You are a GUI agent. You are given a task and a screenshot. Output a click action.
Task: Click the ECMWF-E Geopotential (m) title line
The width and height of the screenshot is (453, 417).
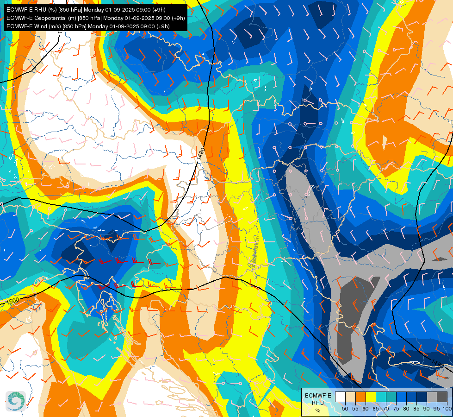(96, 18)
